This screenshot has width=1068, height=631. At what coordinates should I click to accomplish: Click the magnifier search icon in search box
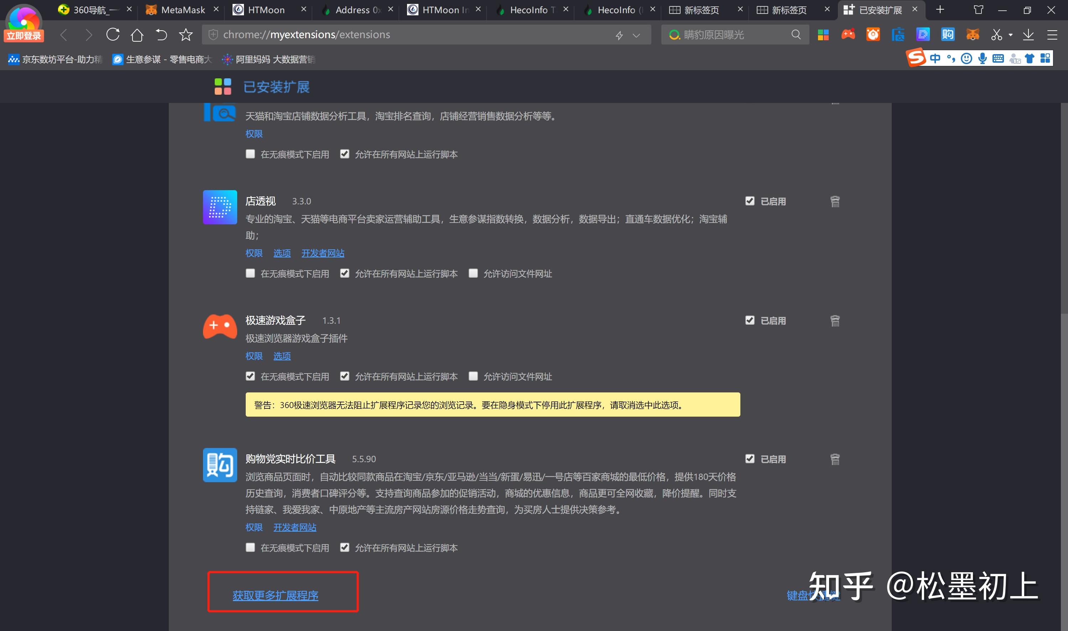click(x=796, y=35)
